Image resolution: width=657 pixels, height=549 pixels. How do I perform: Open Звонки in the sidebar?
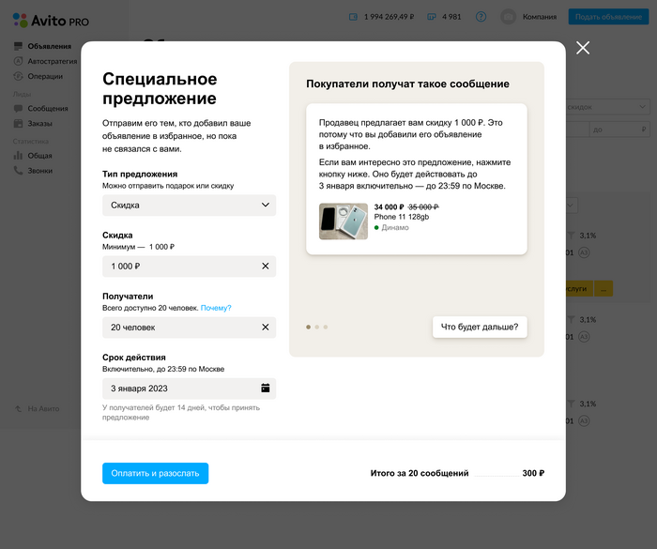click(x=39, y=171)
